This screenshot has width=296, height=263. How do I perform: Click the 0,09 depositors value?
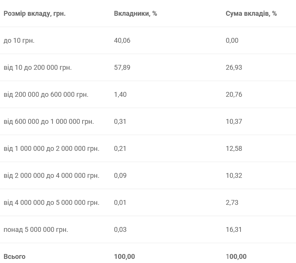point(120,176)
